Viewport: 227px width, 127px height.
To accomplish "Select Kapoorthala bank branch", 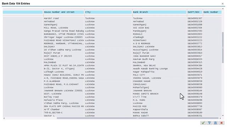I will coord(140,109).
